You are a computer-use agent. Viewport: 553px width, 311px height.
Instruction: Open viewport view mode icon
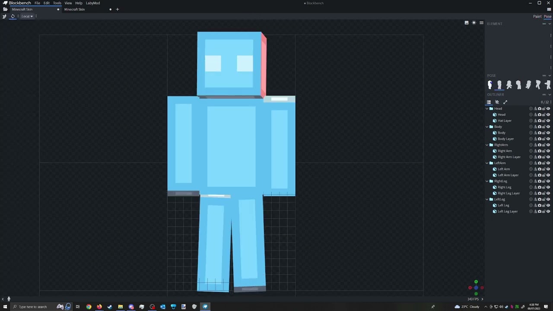point(467,23)
